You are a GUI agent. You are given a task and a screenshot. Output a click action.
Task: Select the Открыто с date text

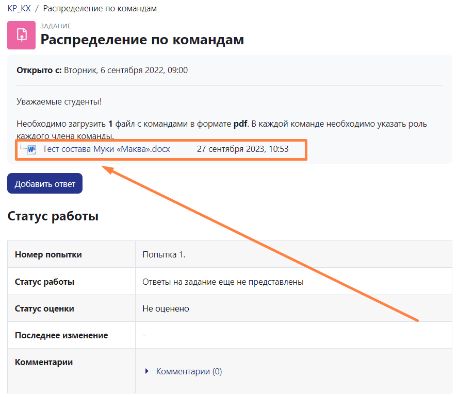[125, 70]
